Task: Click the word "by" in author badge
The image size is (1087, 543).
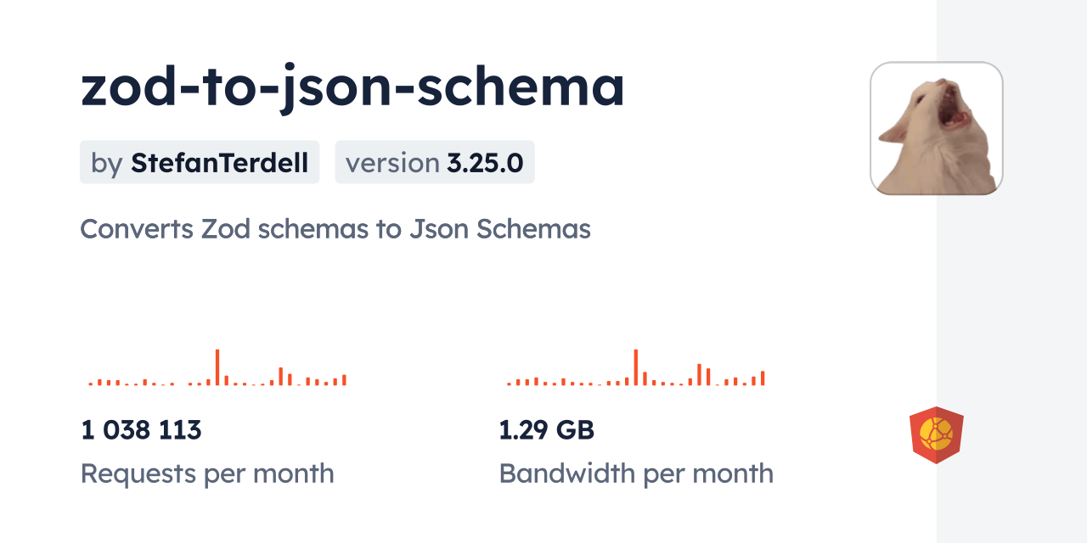Action: click(107, 163)
